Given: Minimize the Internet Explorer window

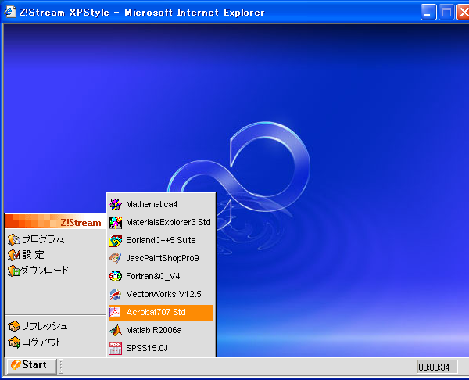Looking at the screenshot, I should click(428, 13).
